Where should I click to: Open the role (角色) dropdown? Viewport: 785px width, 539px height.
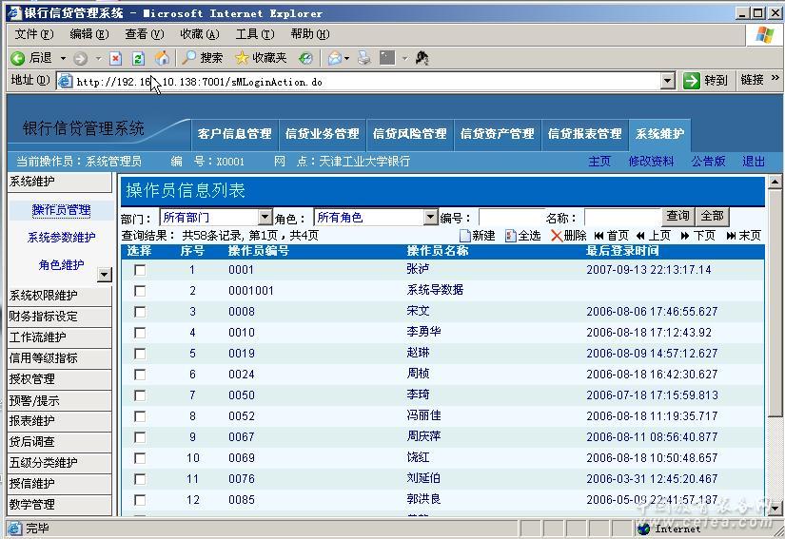tap(430, 218)
